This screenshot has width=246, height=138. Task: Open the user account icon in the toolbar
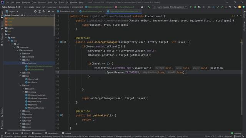(x=143, y=7)
